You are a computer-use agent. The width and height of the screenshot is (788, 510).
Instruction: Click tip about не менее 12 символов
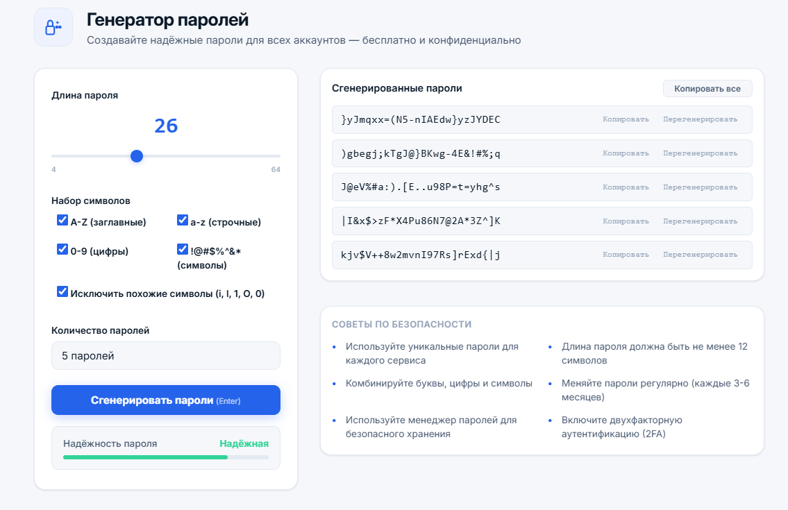[654, 354]
